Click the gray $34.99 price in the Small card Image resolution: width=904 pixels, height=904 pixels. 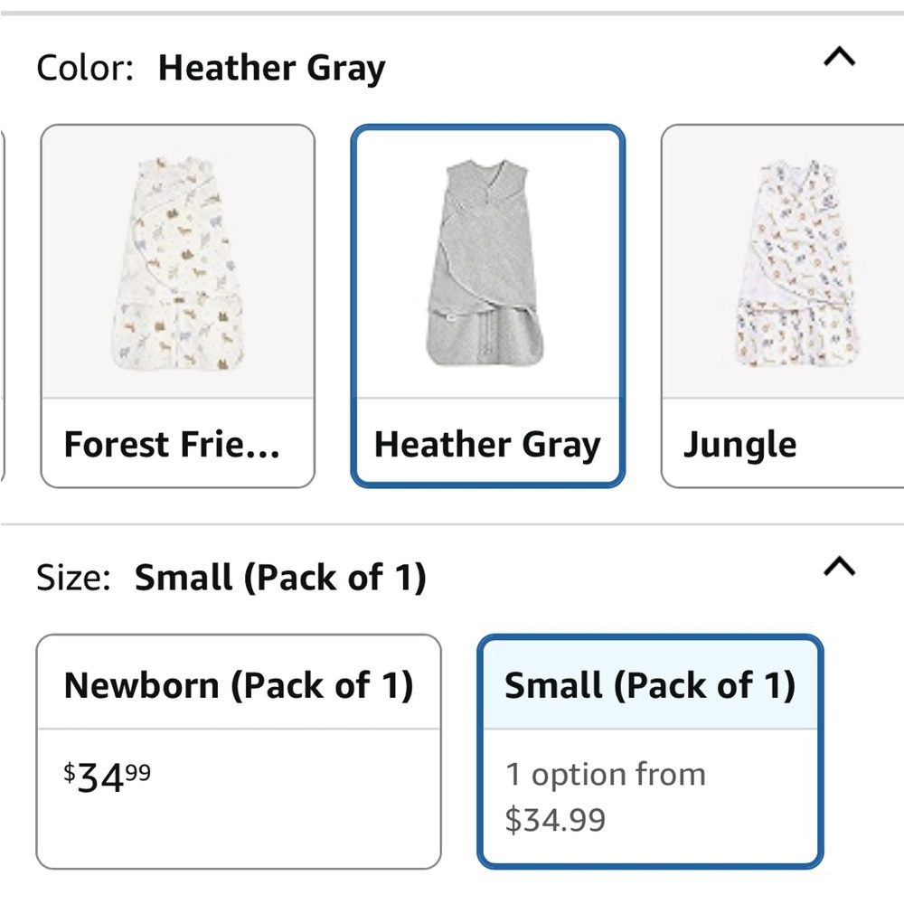tap(555, 820)
